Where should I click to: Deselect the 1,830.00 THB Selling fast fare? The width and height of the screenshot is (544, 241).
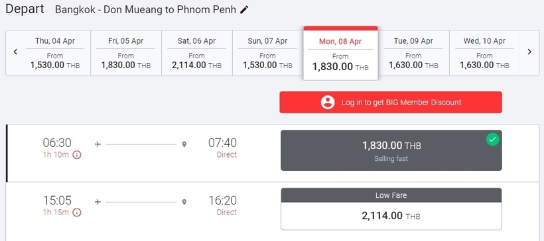pos(391,150)
